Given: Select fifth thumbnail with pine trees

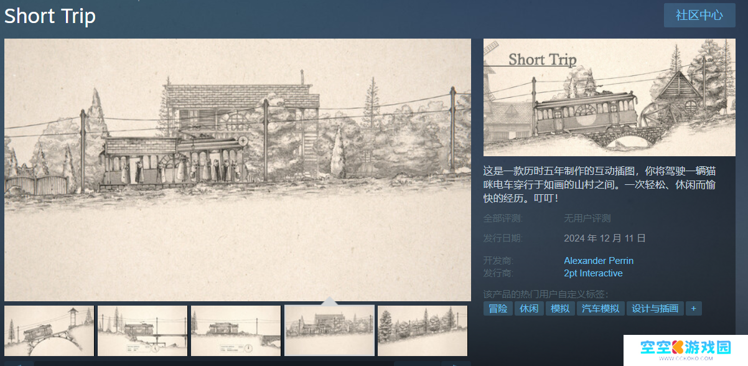Looking at the screenshot, I should (423, 331).
